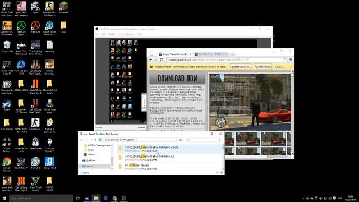Open the Garry's Mod desktop icon
Screen dimensions: 359x202
click(49, 163)
